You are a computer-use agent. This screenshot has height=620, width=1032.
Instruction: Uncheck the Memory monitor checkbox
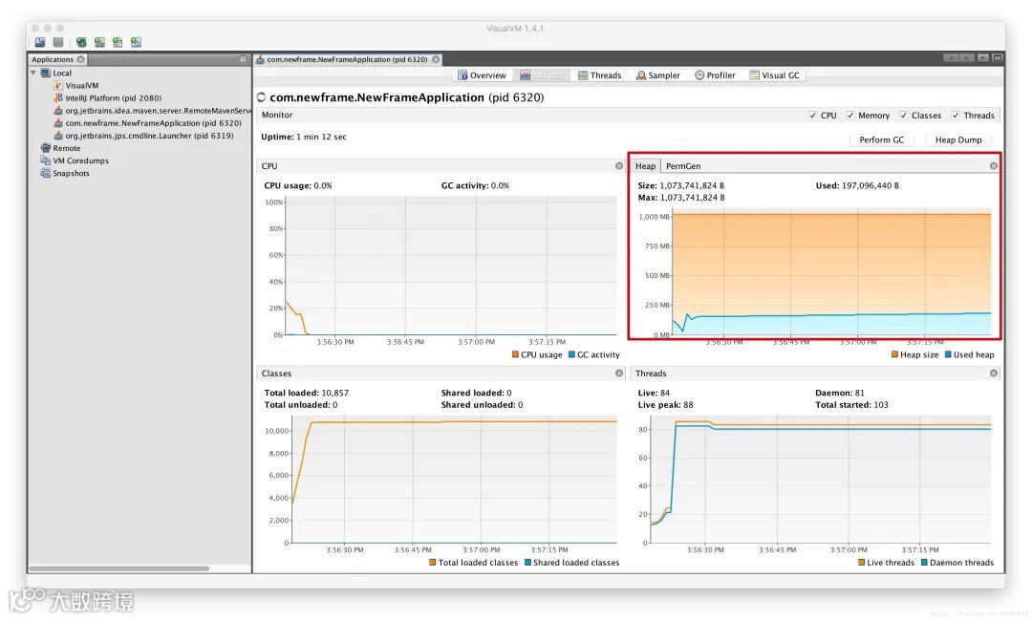coord(850,116)
